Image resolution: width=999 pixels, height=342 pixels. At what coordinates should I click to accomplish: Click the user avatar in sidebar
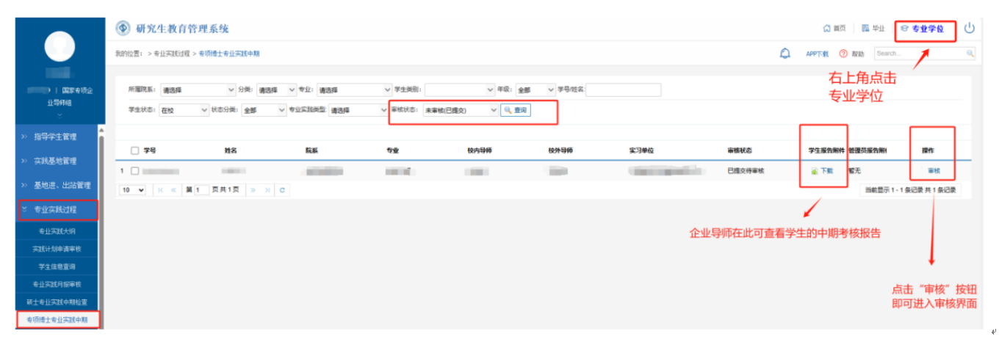coord(59,47)
